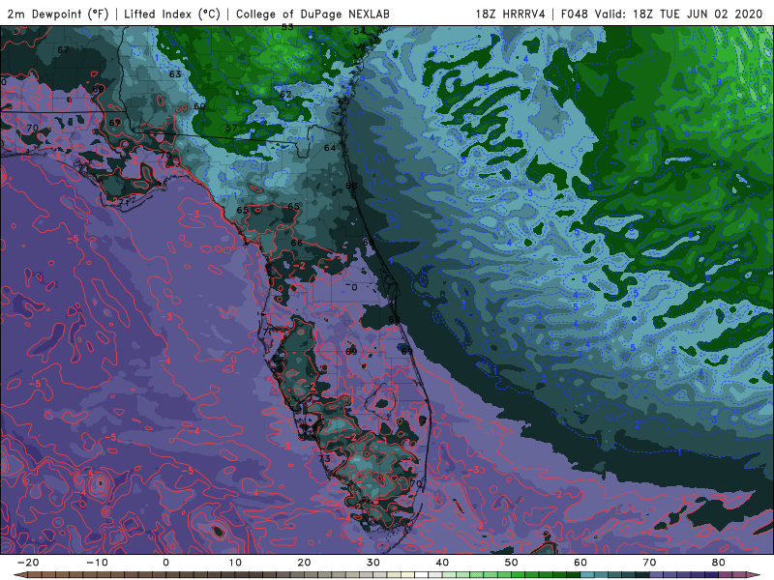Click the "20" colorbar scale label
Viewport: 774px width, 580px height.
(304, 563)
